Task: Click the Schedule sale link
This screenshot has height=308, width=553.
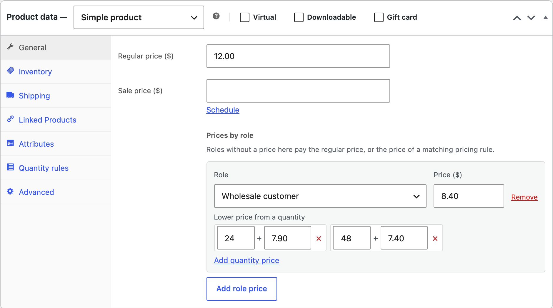Action: point(223,110)
